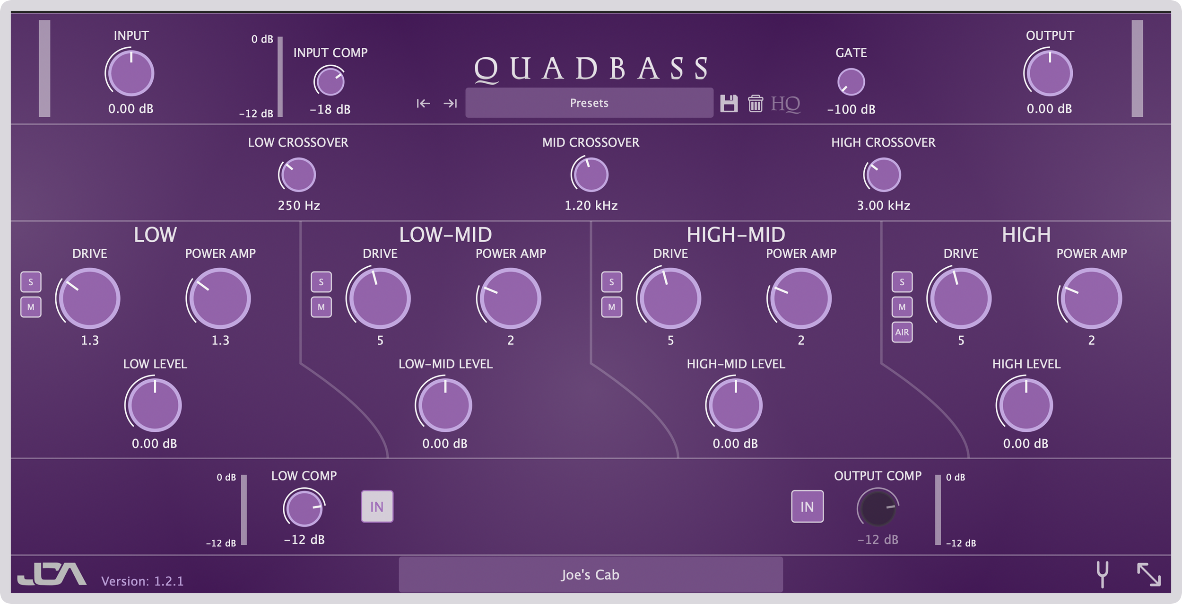This screenshot has height=604, width=1182.
Task: Click the LOW LEVEL knob
Action: (154, 405)
